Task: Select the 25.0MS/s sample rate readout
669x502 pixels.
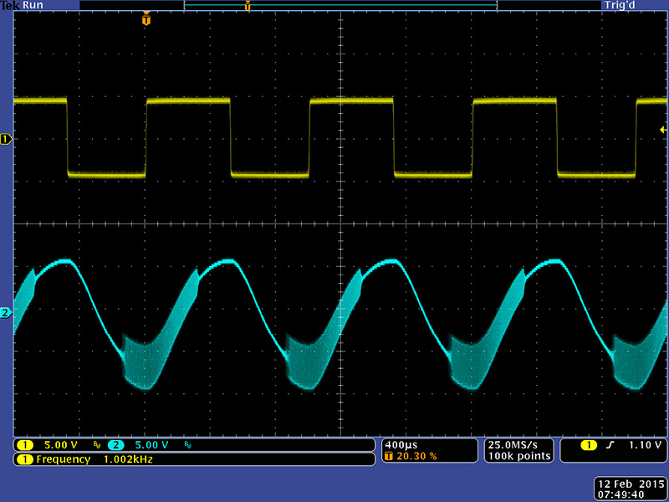Action: pyautogui.click(x=520, y=444)
